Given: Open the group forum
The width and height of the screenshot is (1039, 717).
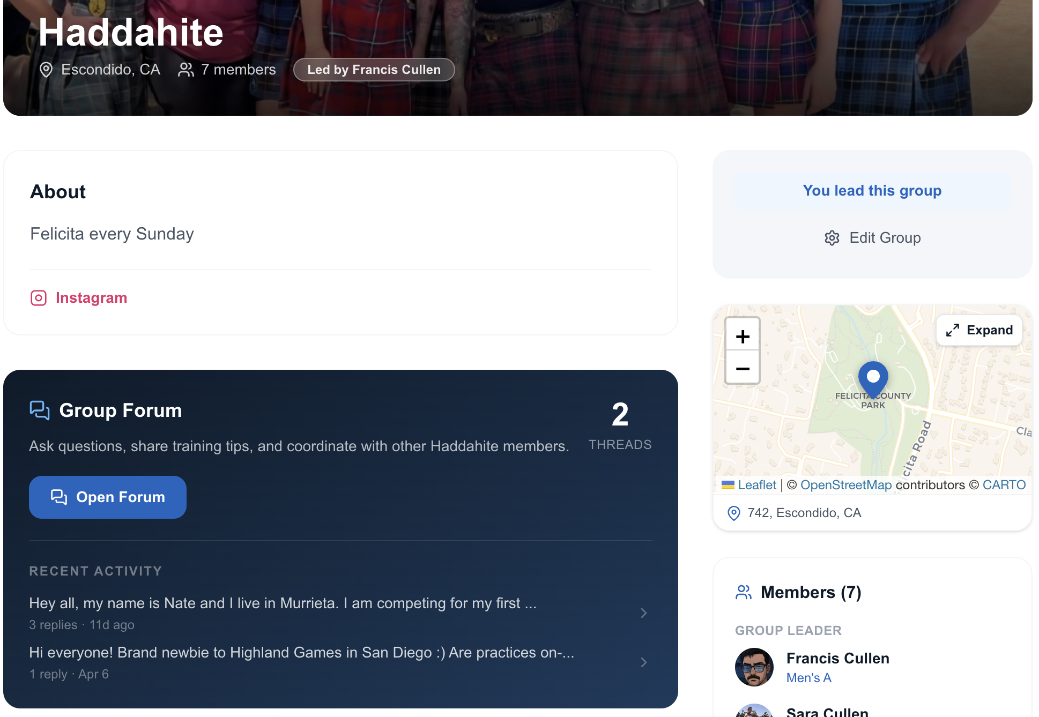Looking at the screenshot, I should (x=108, y=497).
